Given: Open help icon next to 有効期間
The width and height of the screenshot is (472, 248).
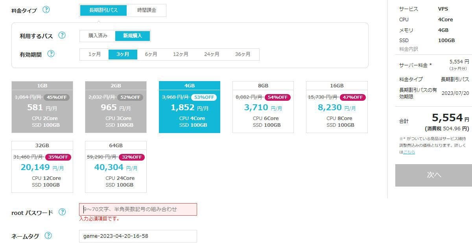Looking at the screenshot, I should 51,54.
